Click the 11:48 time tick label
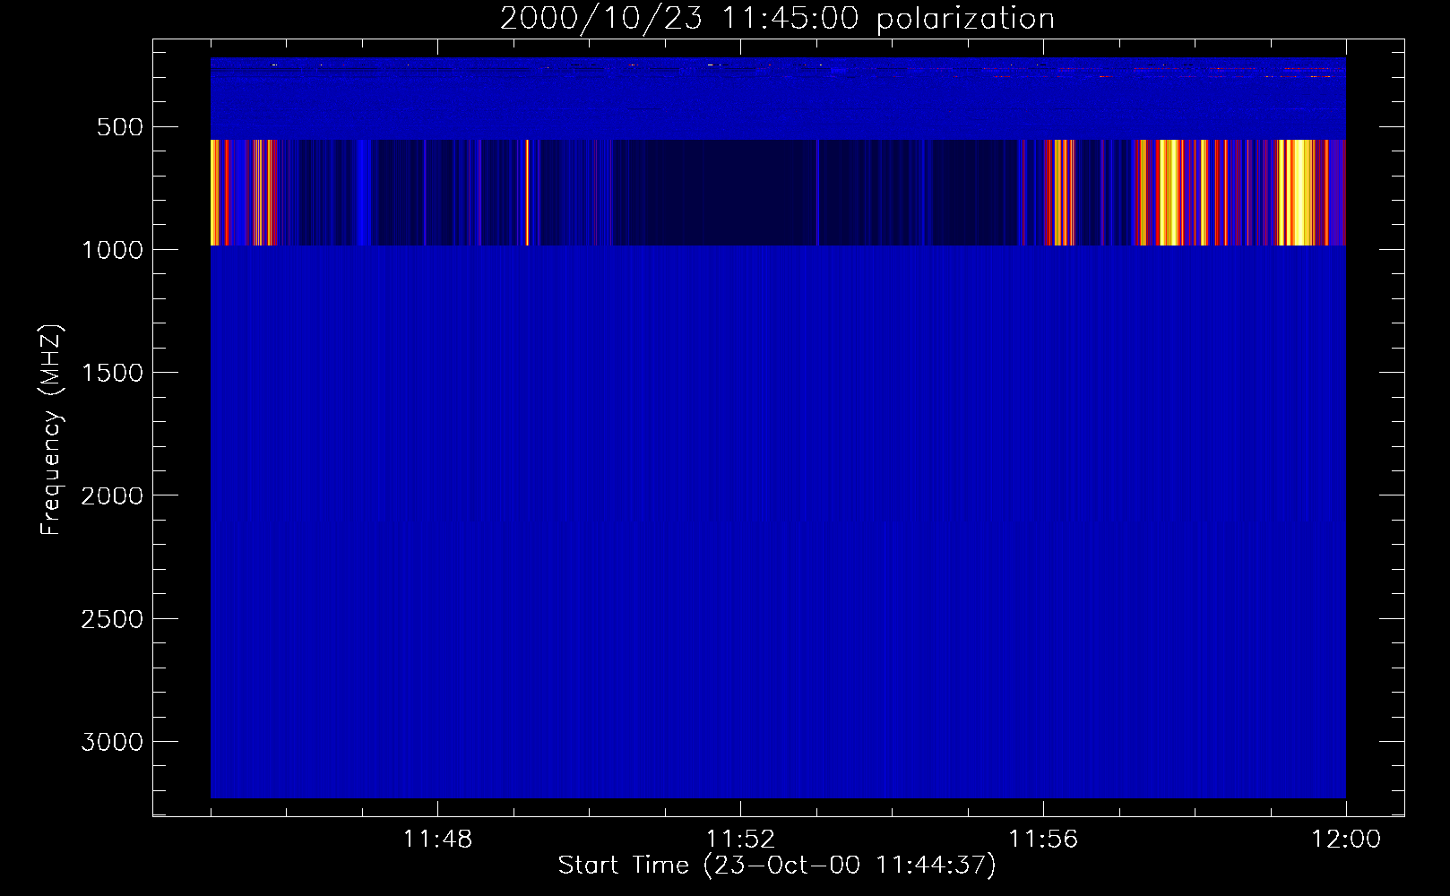 pos(437,840)
